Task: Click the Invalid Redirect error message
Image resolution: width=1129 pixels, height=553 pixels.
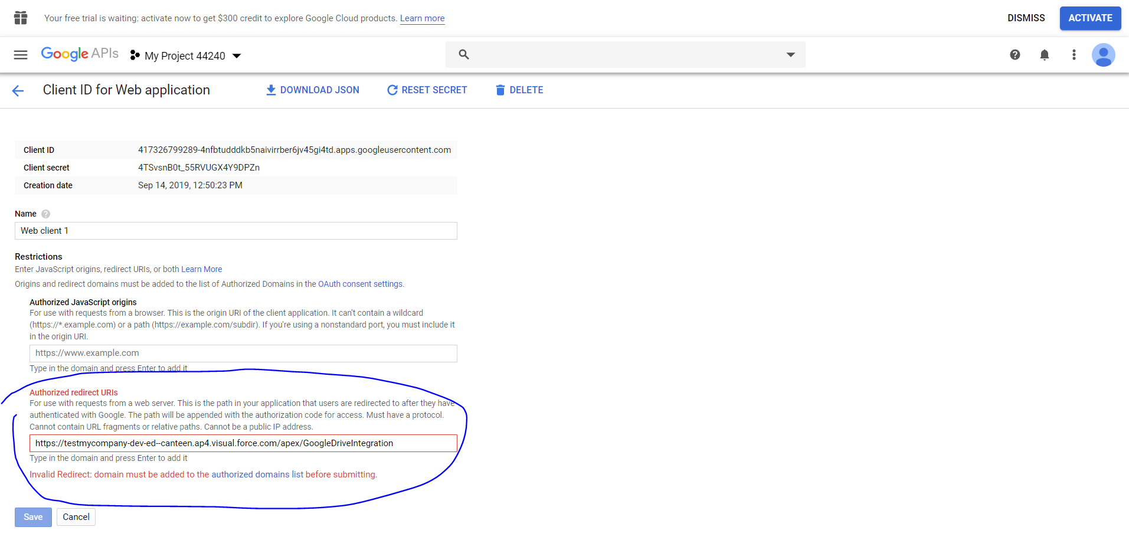Action: click(x=204, y=475)
